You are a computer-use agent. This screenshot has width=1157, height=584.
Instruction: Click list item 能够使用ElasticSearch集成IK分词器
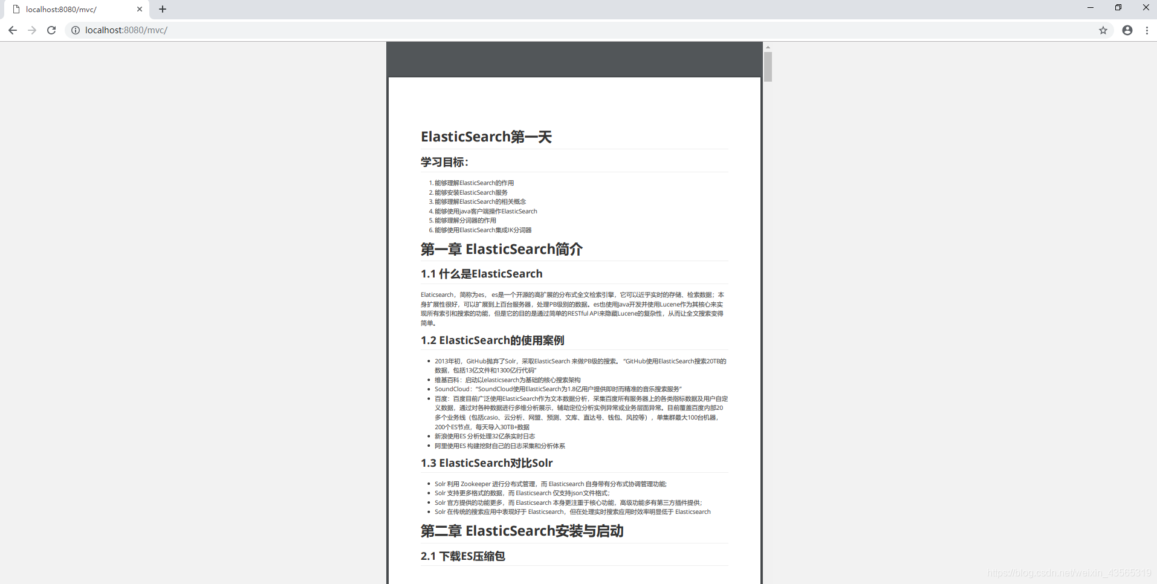[483, 230]
